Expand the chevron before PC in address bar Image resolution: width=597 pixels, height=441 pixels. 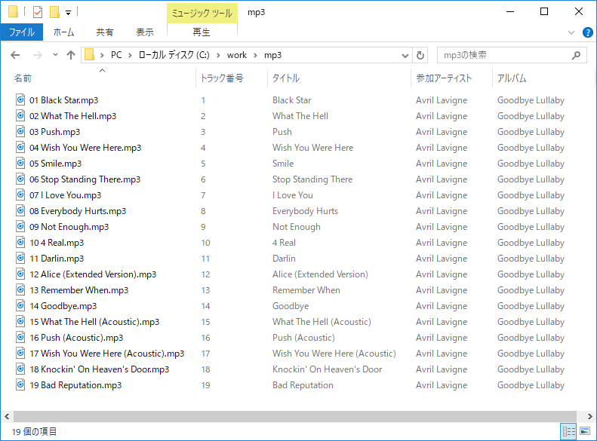(x=102, y=56)
